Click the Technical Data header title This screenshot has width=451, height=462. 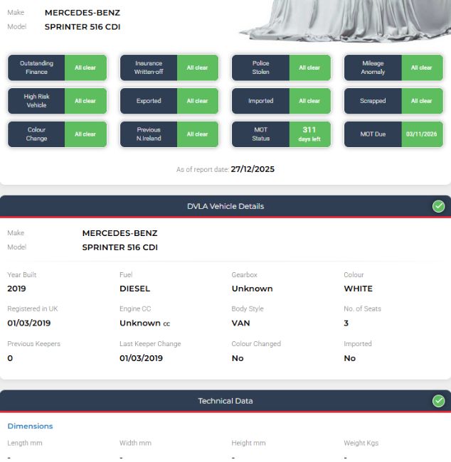pyautogui.click(x=225, y=401)
